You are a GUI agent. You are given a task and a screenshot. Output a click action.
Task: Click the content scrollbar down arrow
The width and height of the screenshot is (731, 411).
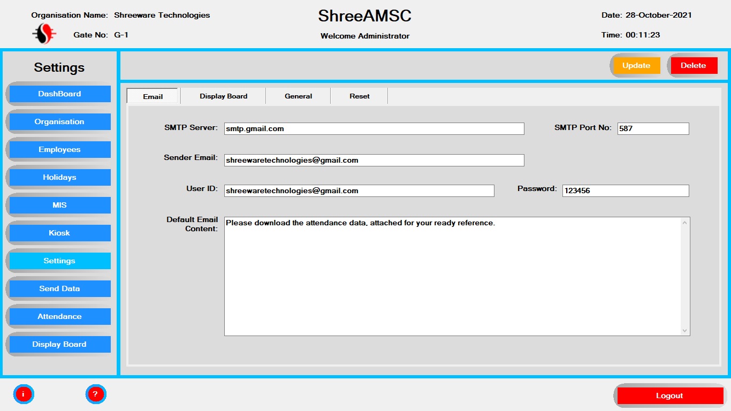click(685, 331)
